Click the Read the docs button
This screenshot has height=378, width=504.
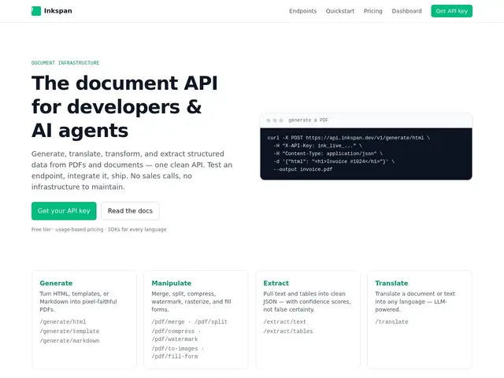point(130,211)
